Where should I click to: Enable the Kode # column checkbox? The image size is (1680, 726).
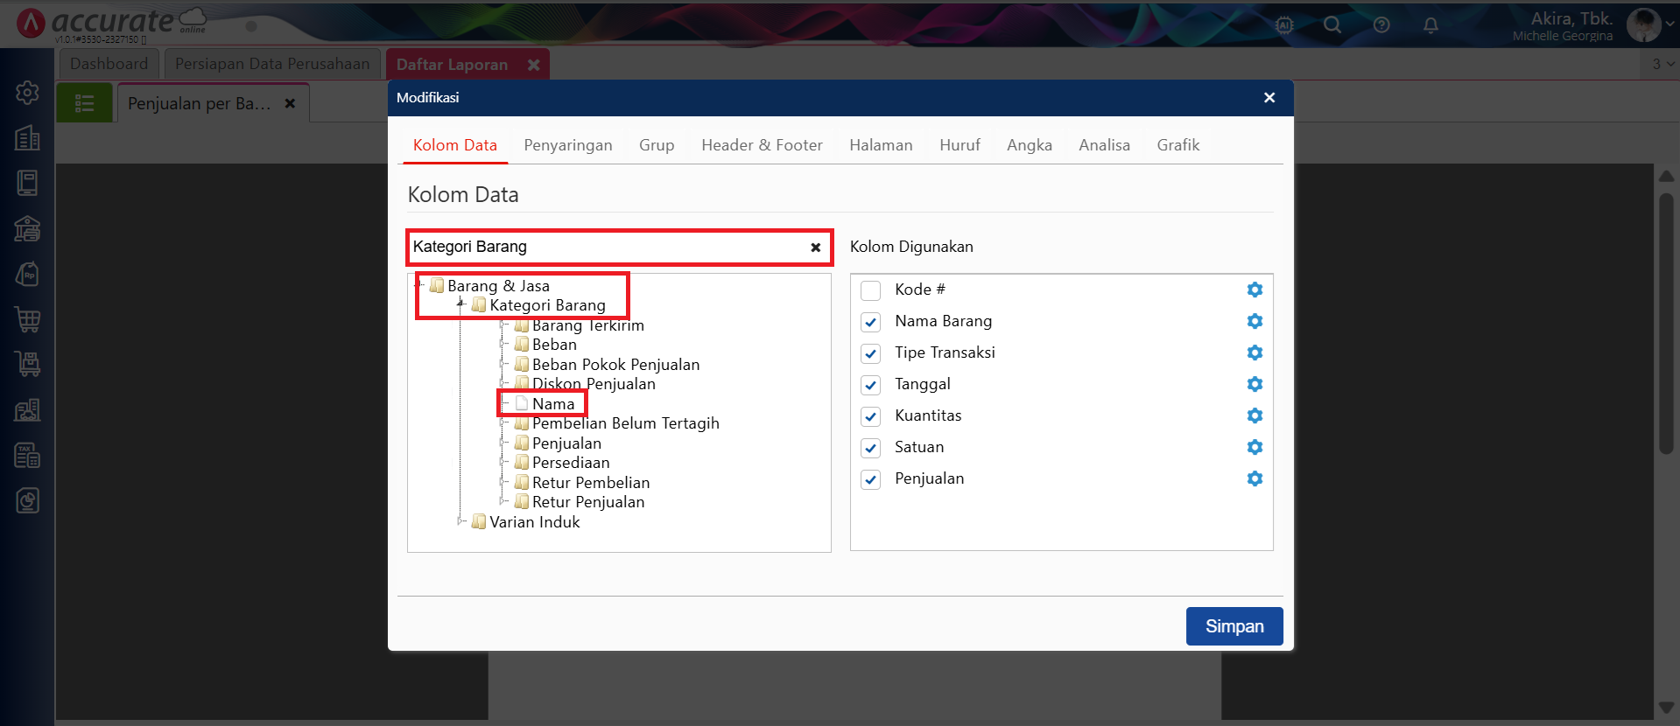click(870, 290)
